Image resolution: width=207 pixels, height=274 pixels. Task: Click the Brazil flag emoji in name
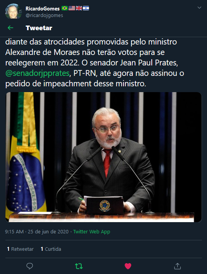65,8
